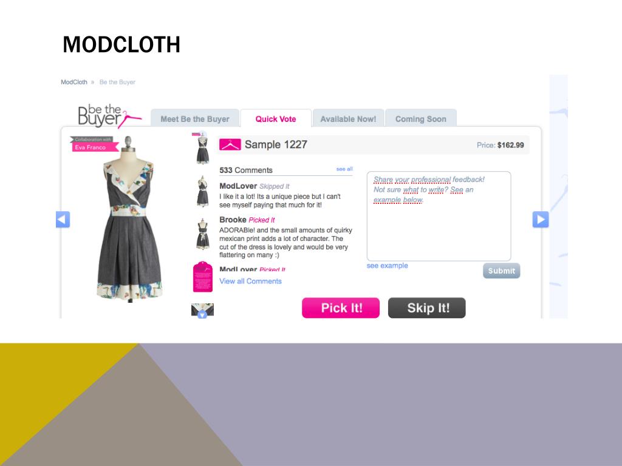Select the first dress thumbnail at top

tap(202, 149)
